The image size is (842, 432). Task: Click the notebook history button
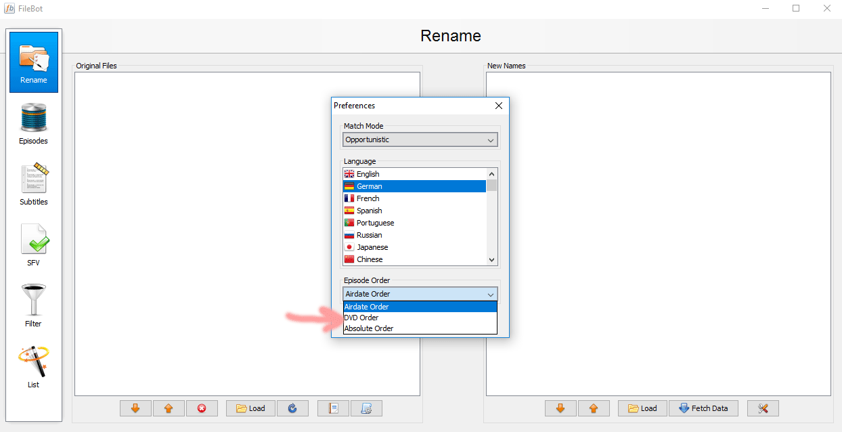coord(333,408)
